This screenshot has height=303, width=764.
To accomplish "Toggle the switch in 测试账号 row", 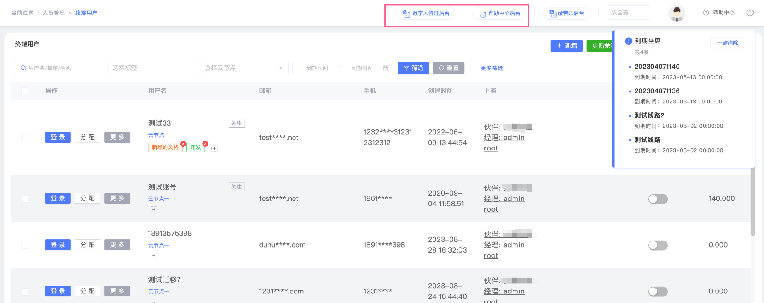I will coord(658,199).
